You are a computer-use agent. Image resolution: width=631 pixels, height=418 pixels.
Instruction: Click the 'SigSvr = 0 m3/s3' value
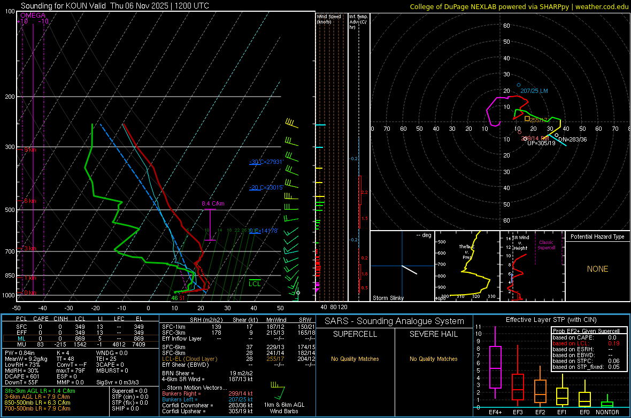(x=118, y=382)
